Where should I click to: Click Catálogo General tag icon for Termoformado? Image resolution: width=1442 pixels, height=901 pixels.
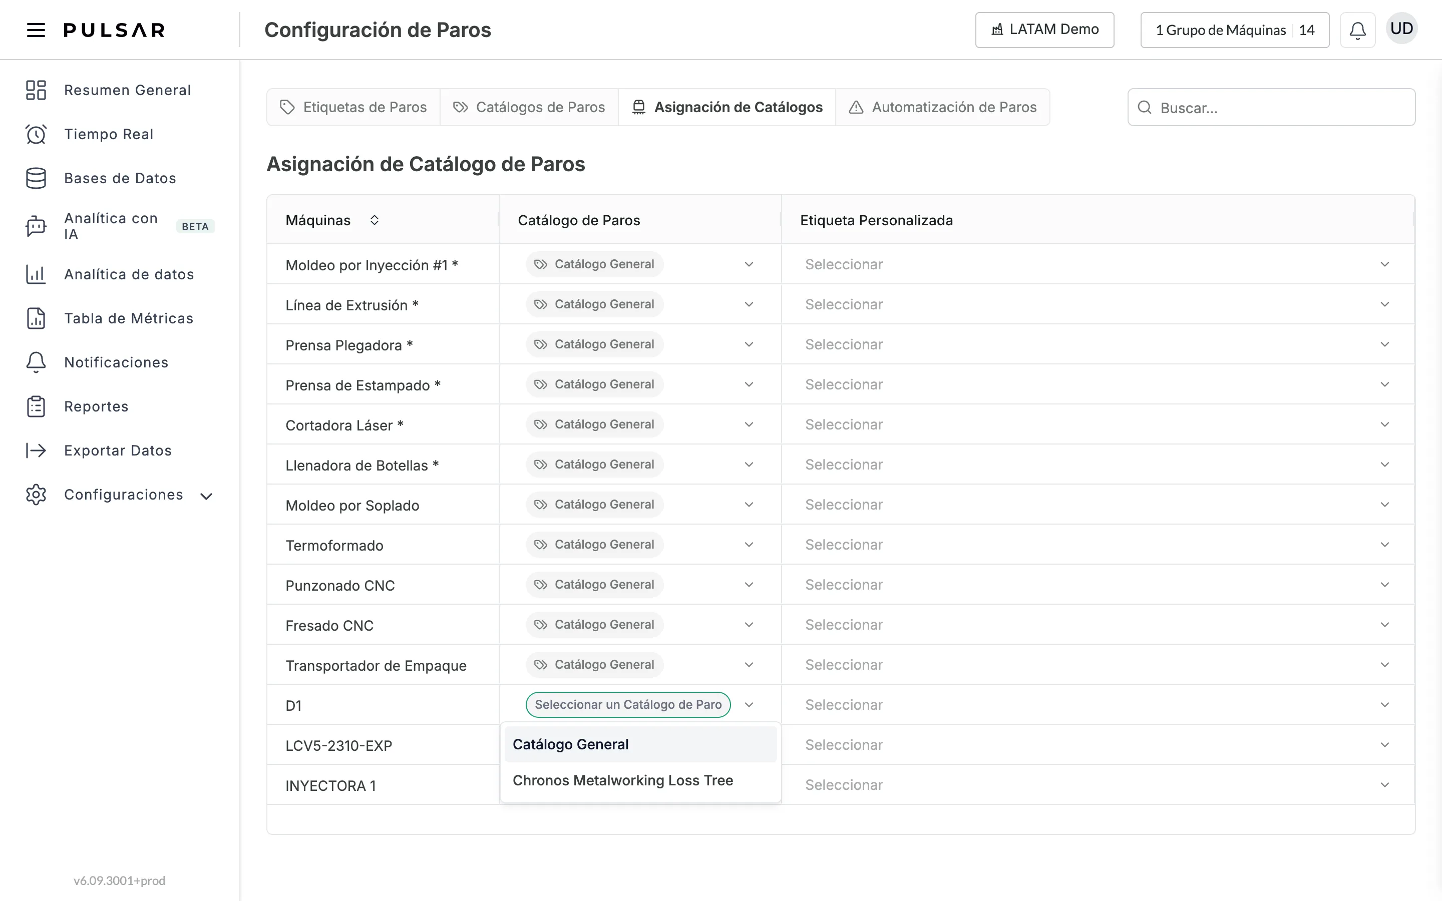pos(540,545)
